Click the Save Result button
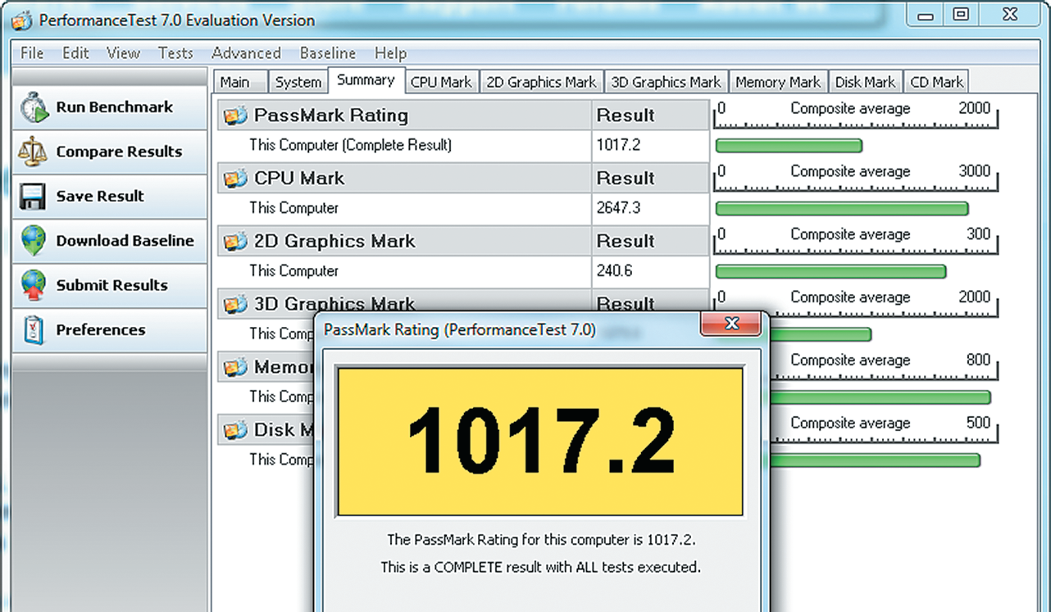1051x612 pixels. pyautogui.click(x=110, y=197)
